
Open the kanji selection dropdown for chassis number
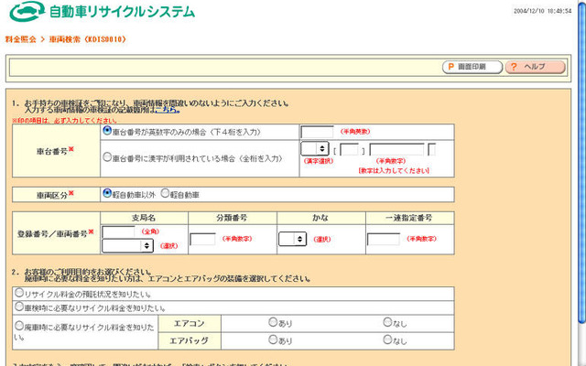tap(314, 148)
